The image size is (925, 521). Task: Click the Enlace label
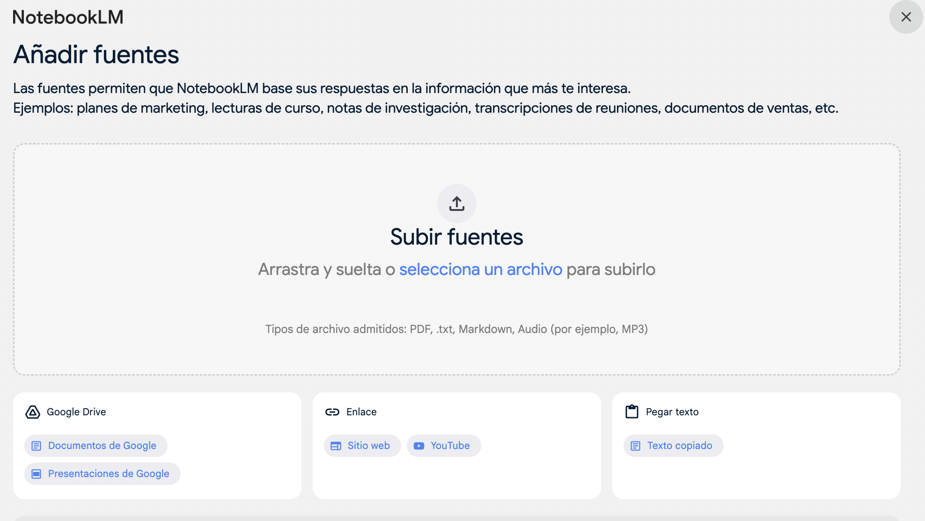tap(361, 412)
